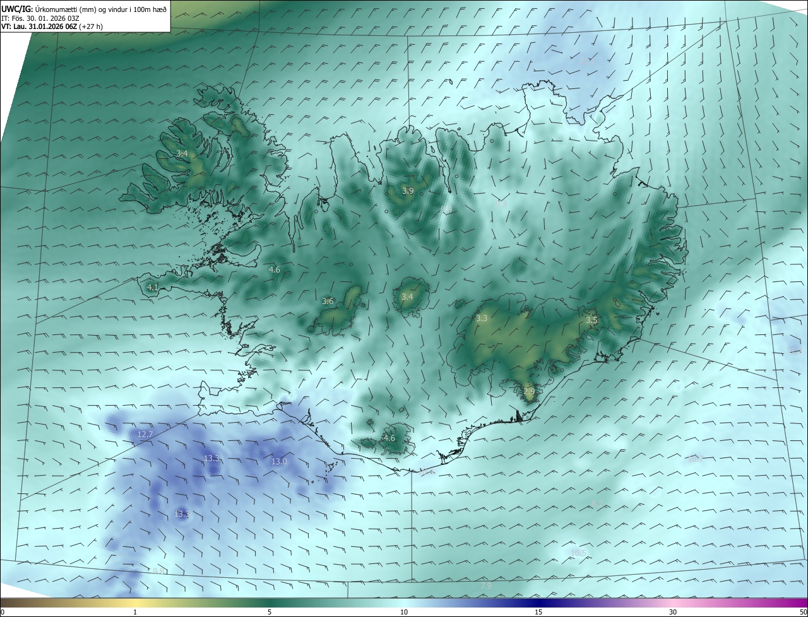This screenshot has height=617, width=808.
Task: Select the 13.0 value label offshore
Action: tap(279, 462)
